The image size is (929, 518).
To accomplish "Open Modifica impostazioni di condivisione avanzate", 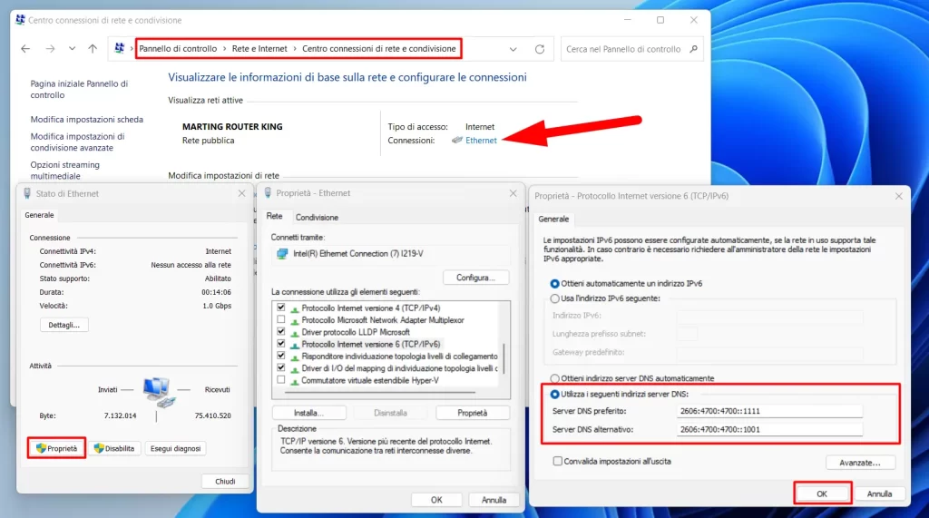I will point(78,142).
